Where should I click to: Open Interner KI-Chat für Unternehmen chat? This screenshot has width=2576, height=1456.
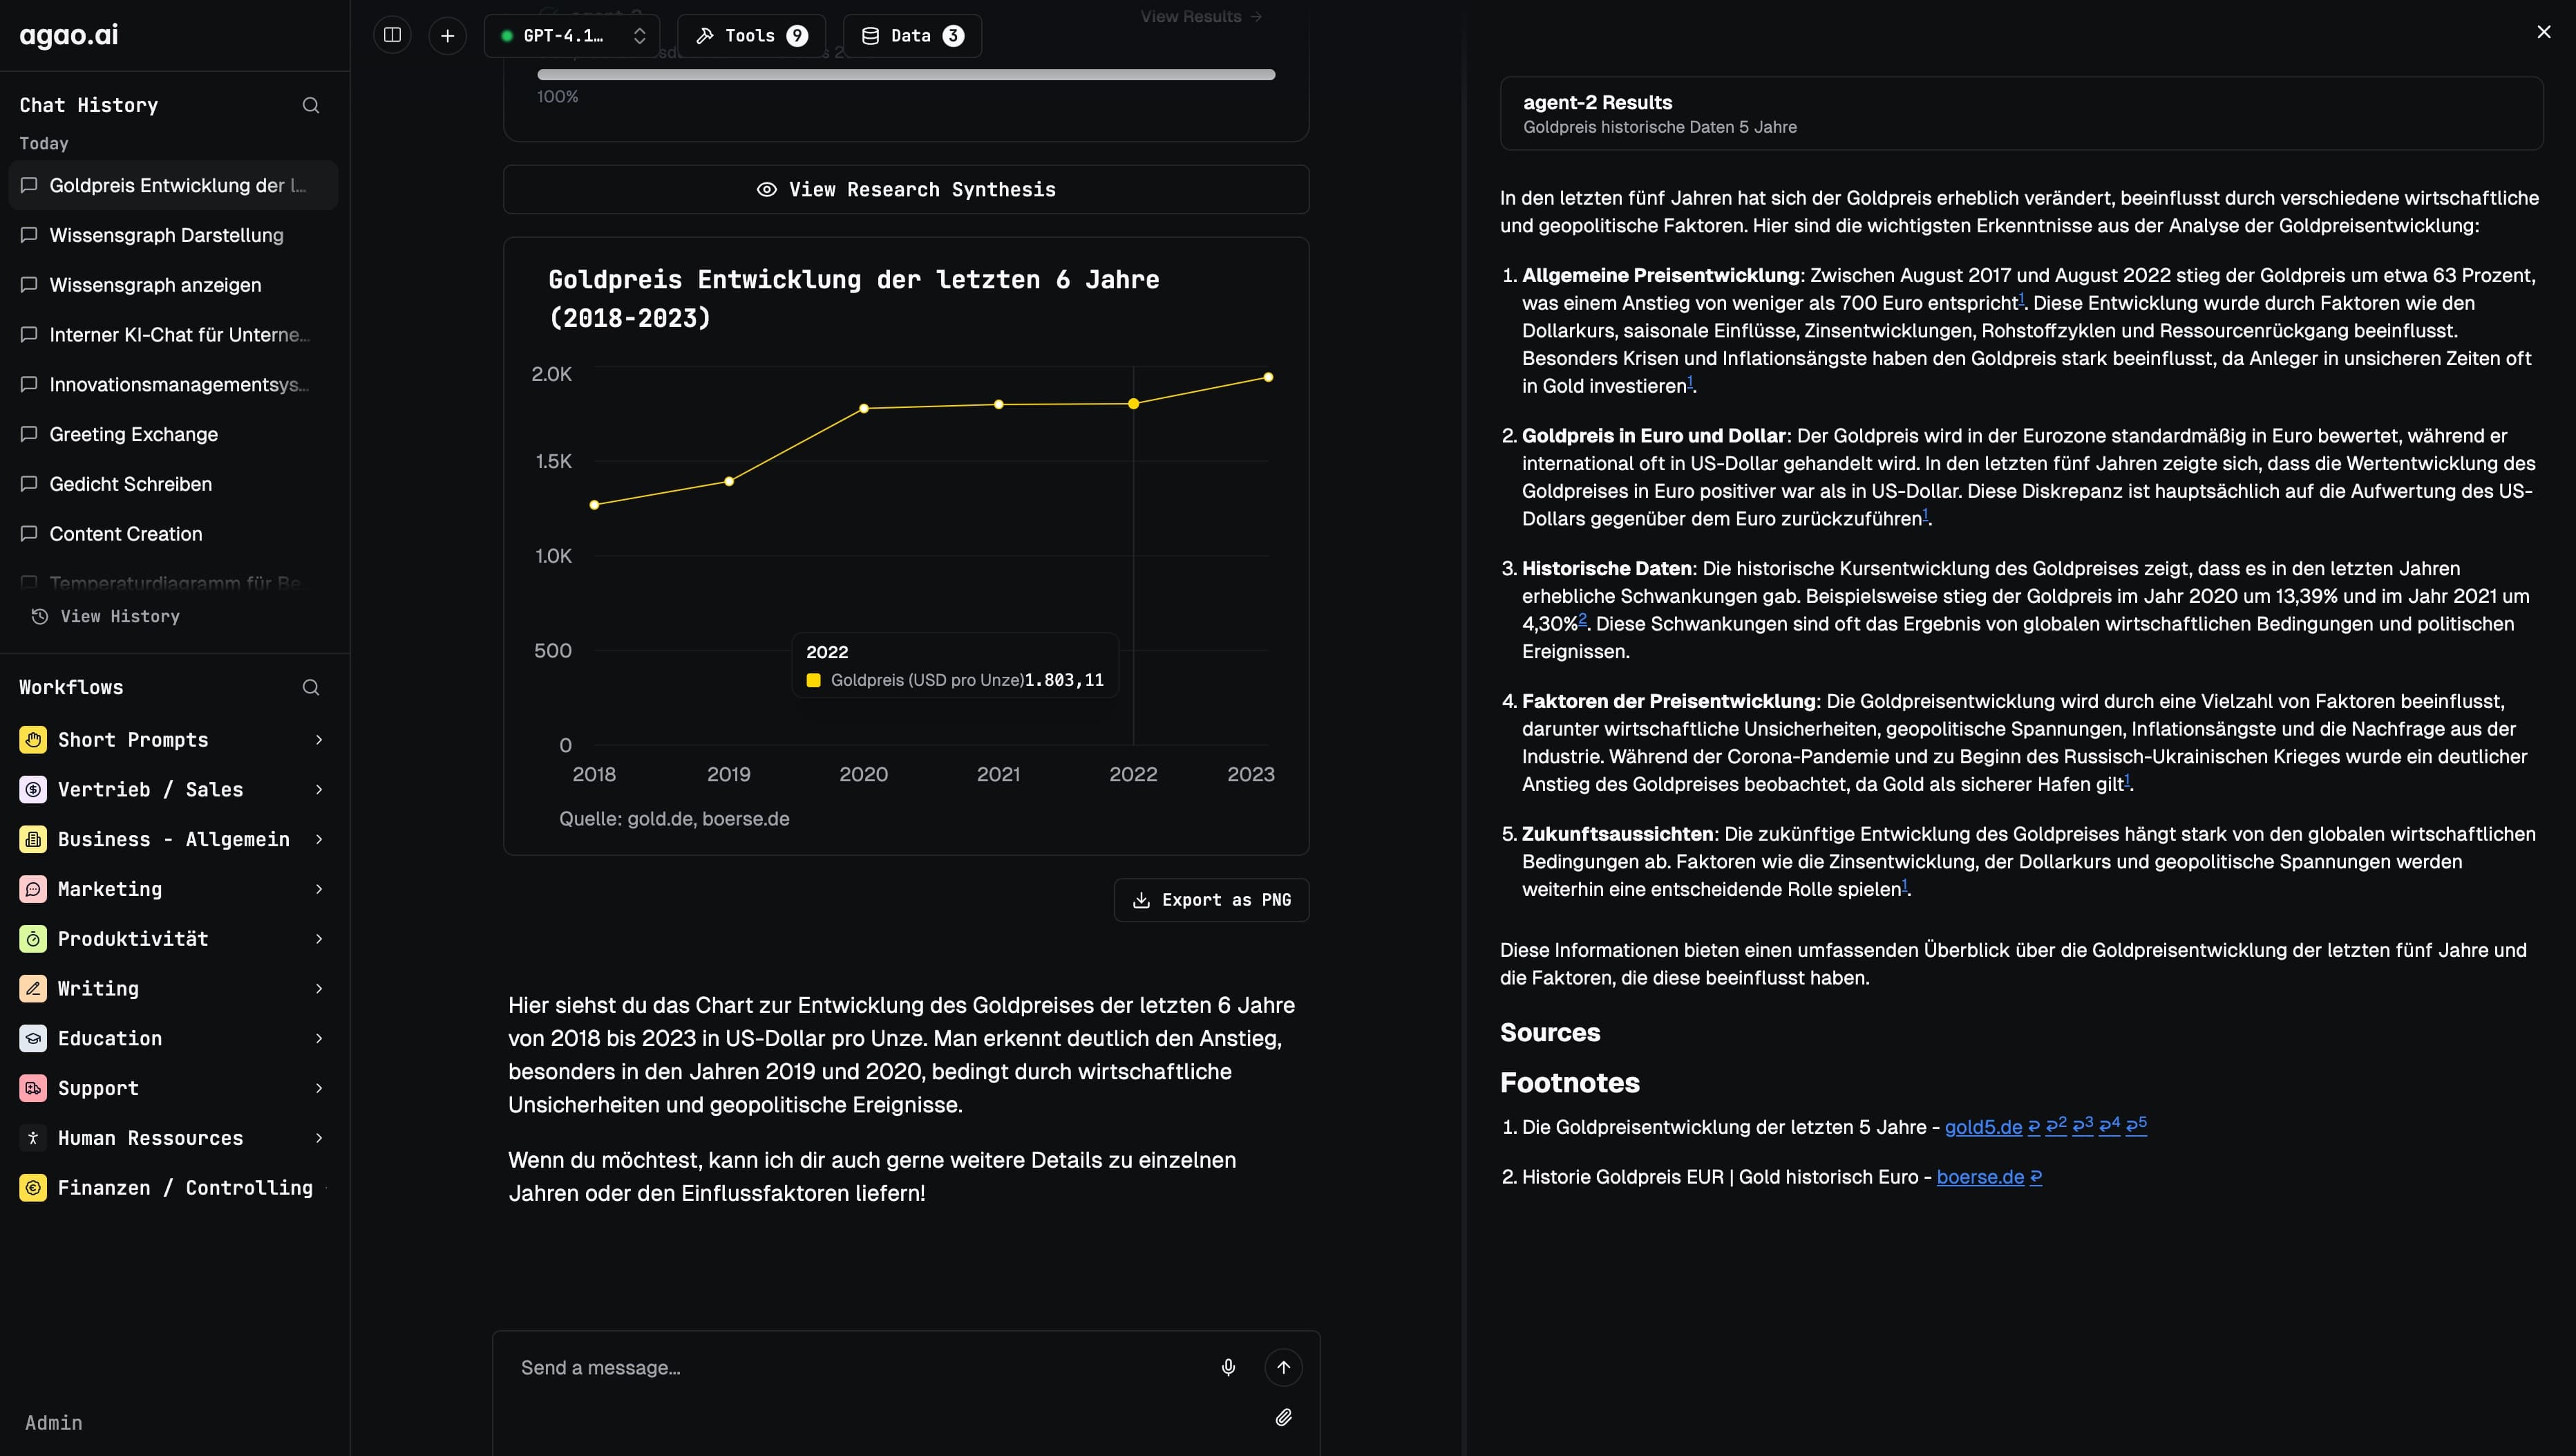point(173,334)
